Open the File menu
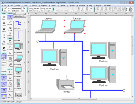The image size is (135, 104). 4,5
